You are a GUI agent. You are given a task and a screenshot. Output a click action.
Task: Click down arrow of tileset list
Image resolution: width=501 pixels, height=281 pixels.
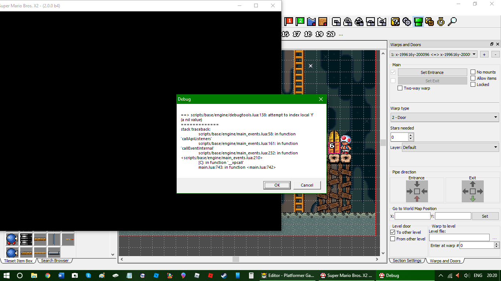coord(113,254)
